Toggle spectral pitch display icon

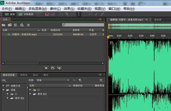coord(53,14)
